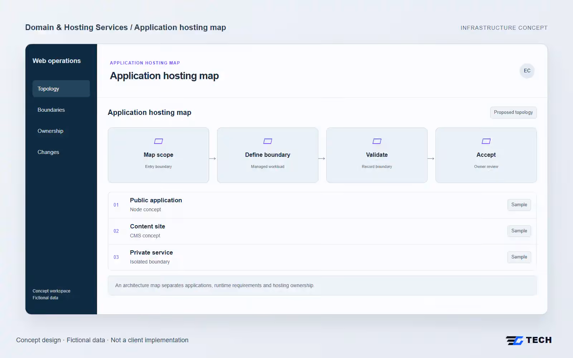Click Sample badge for Private service
The width and height of the screenshot is (573, 358).
coord(519,257)
